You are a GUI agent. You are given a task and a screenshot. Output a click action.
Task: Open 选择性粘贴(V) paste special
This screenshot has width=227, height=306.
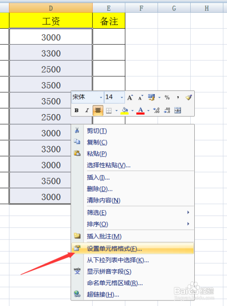(x=133, y=166)
